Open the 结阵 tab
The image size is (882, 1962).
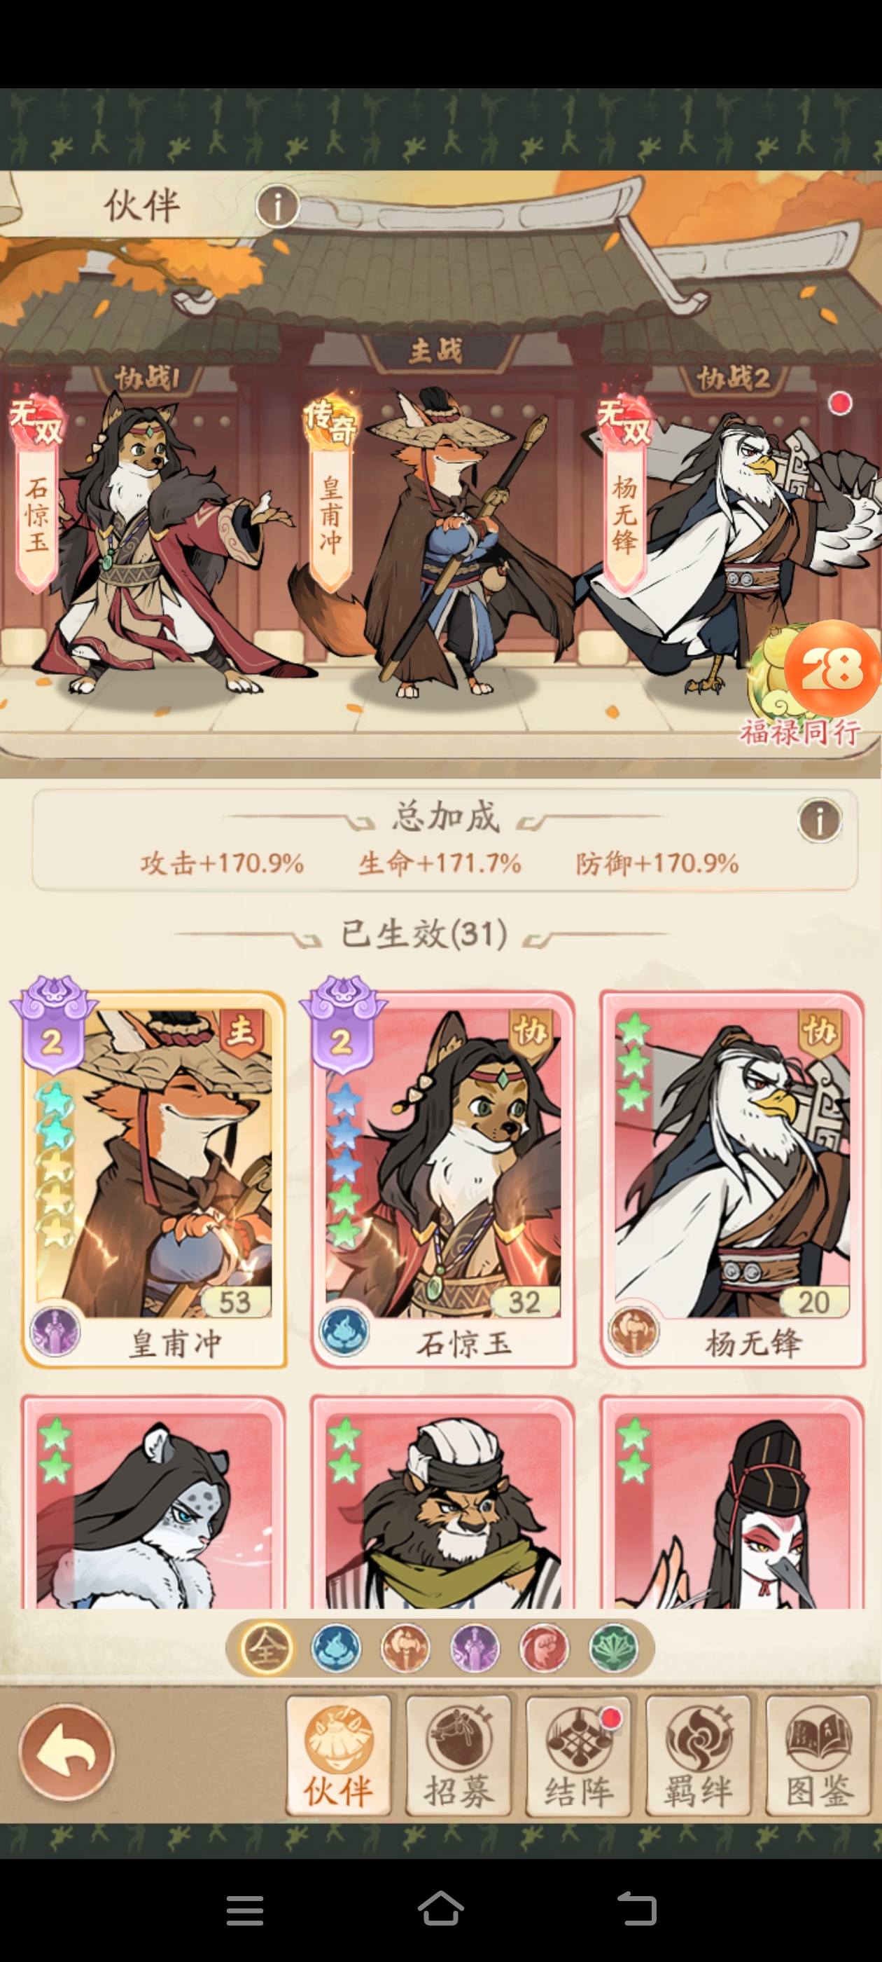(579, 1755)
